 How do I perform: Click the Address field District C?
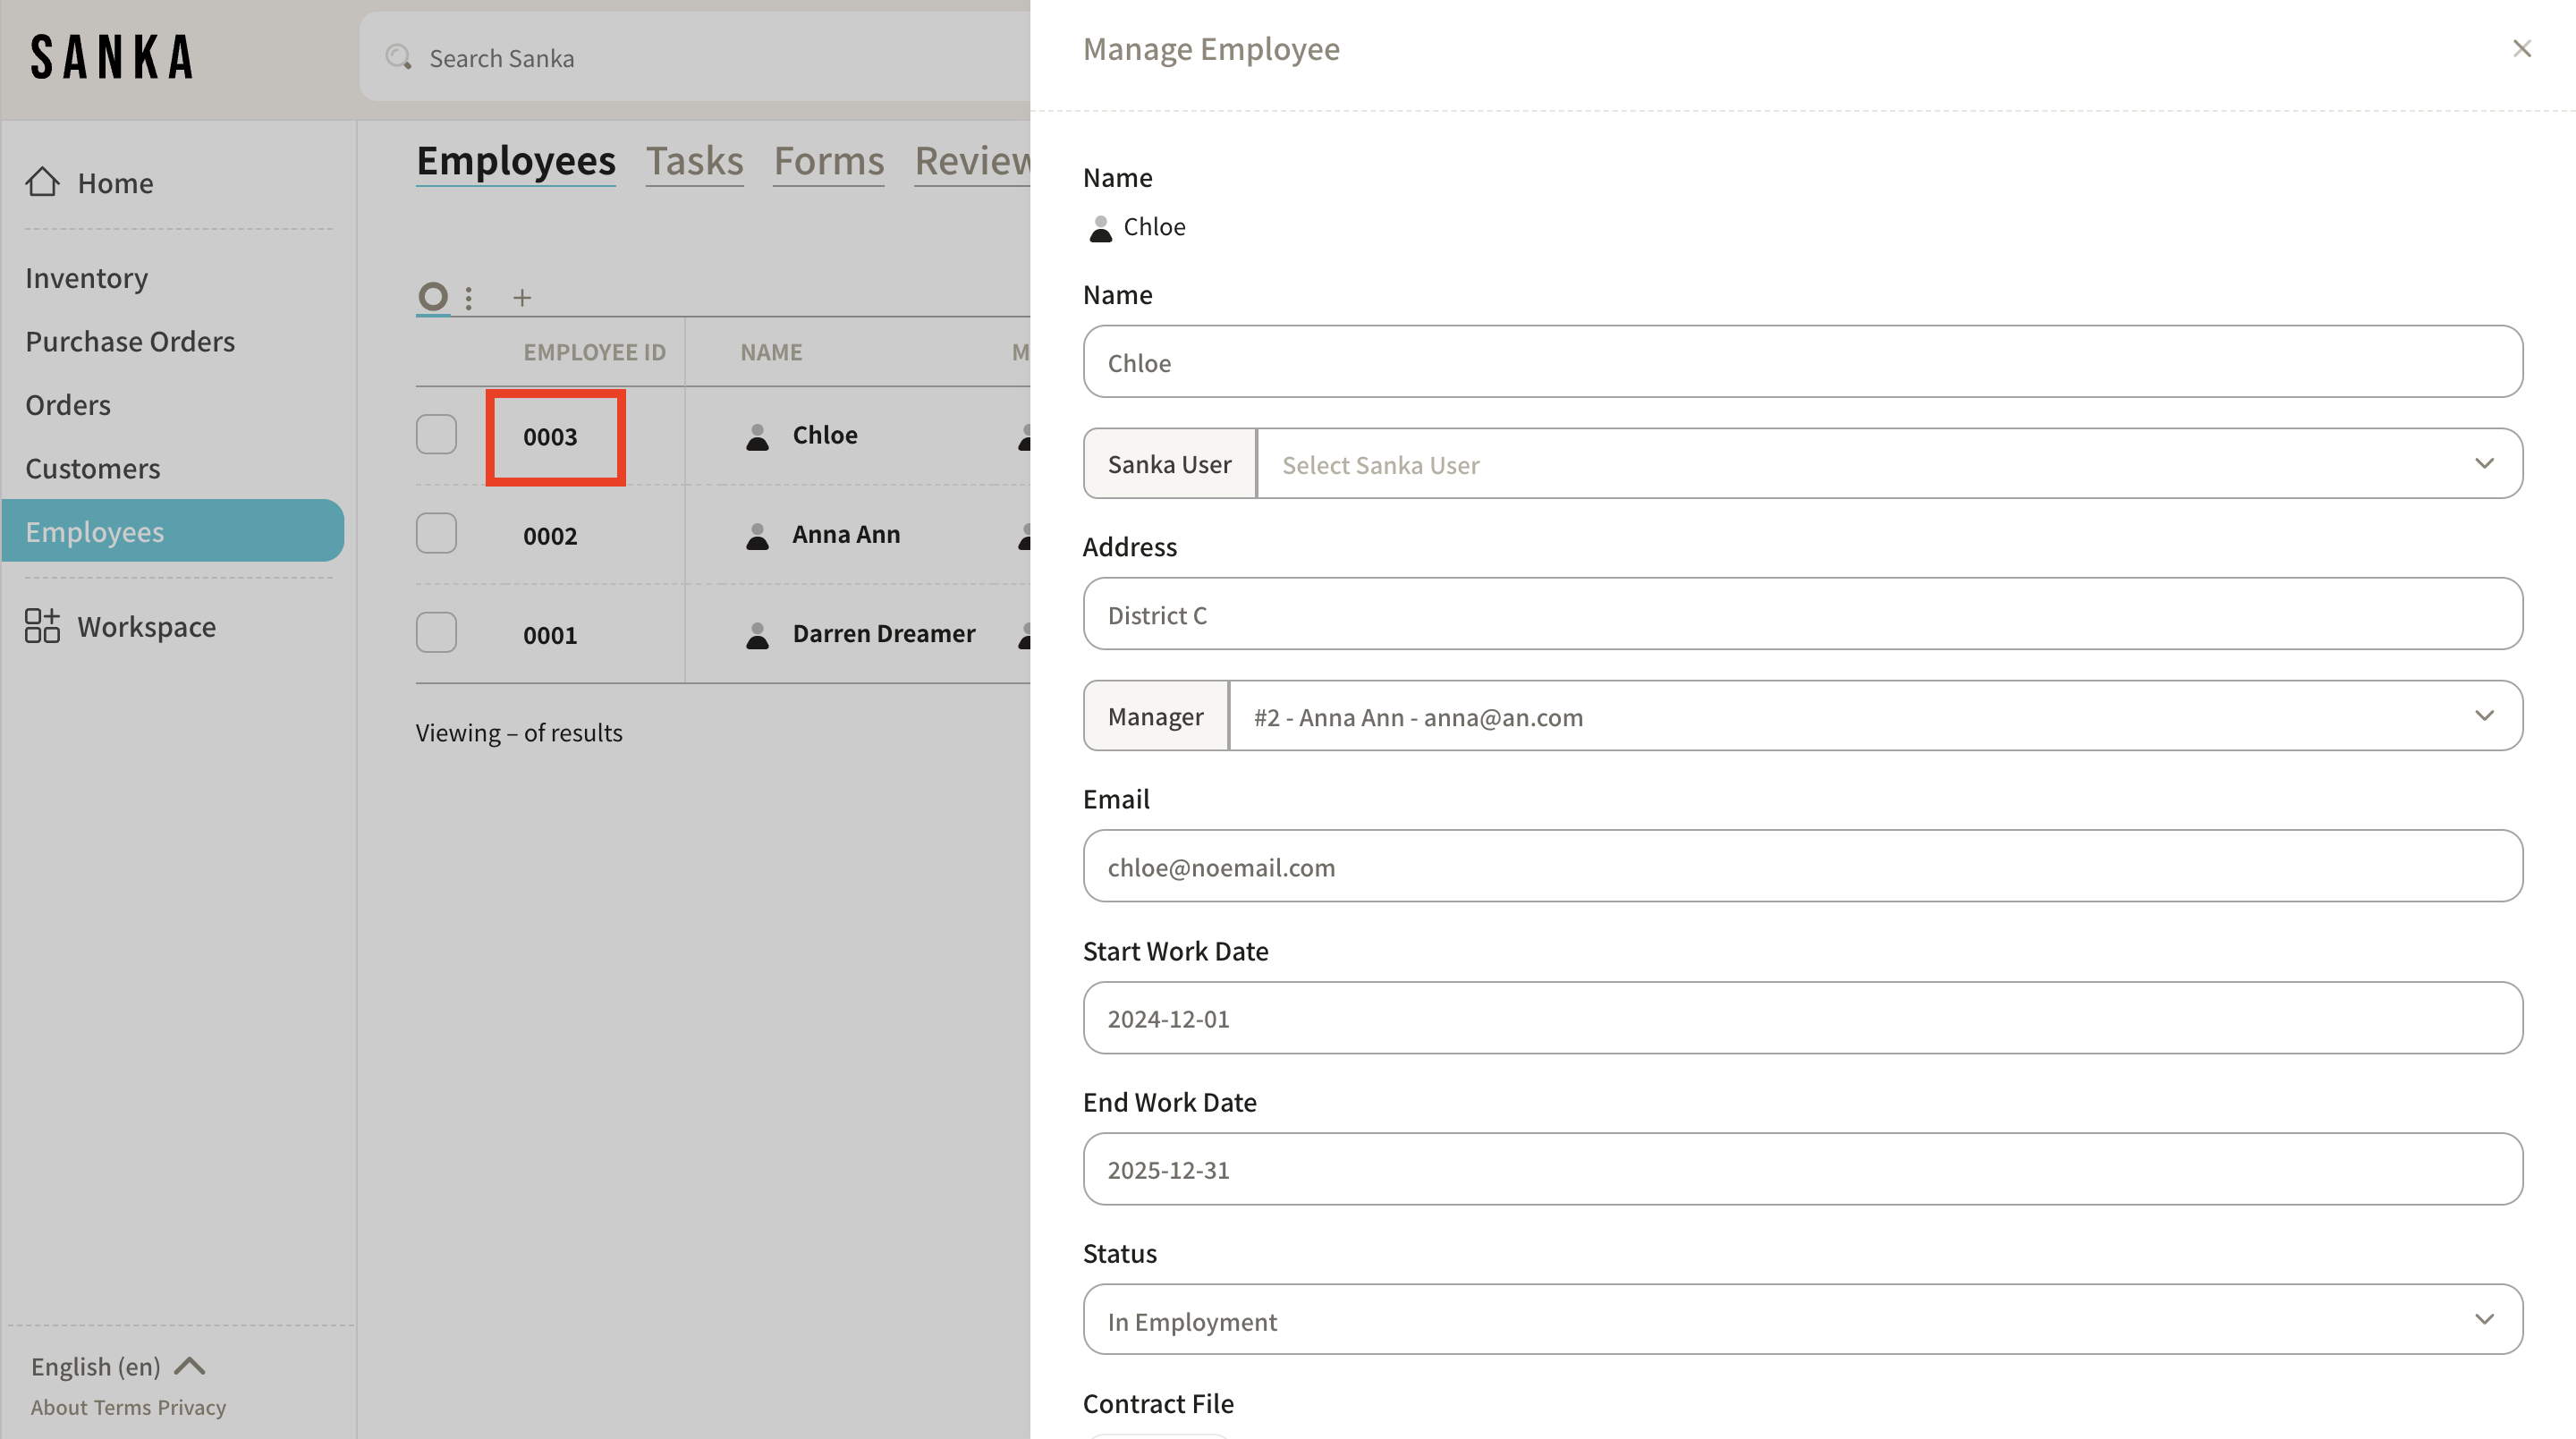coord(1802,613)
